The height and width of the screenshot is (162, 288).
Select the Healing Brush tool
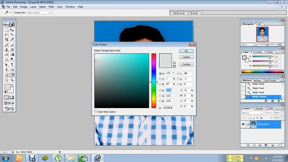click(x=7, y=45)
